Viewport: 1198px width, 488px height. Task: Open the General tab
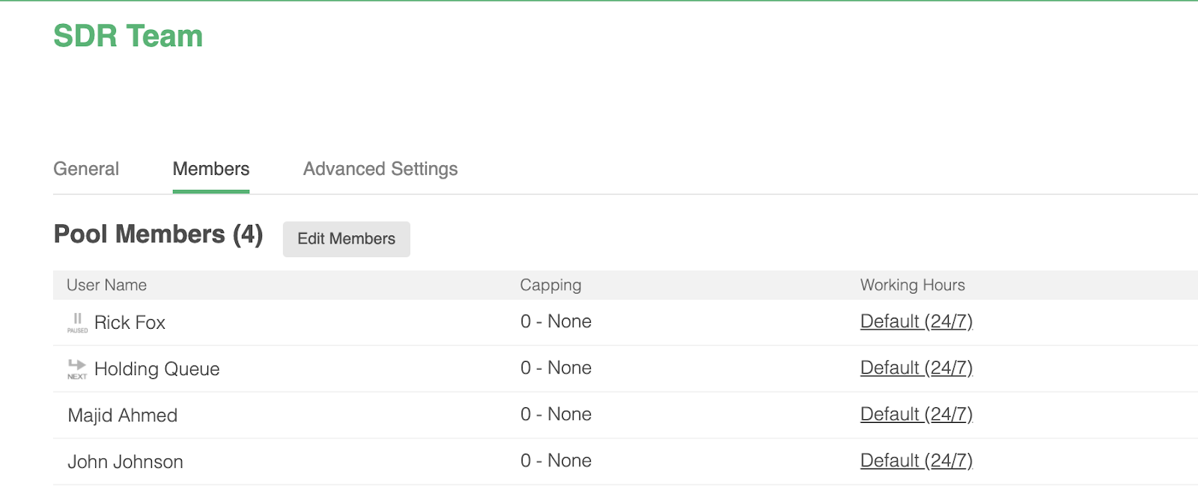click(x=86, y=169)
